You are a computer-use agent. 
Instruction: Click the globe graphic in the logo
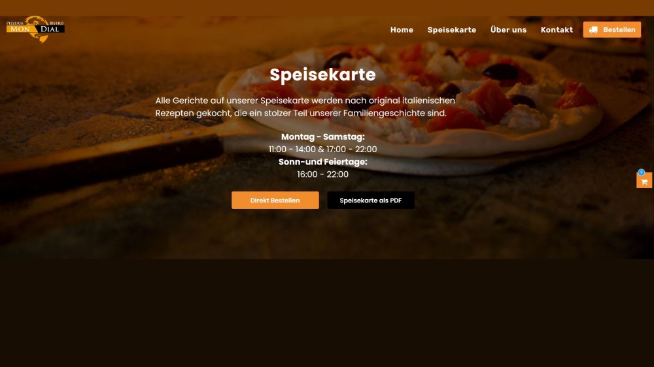(x=37, y=29)
